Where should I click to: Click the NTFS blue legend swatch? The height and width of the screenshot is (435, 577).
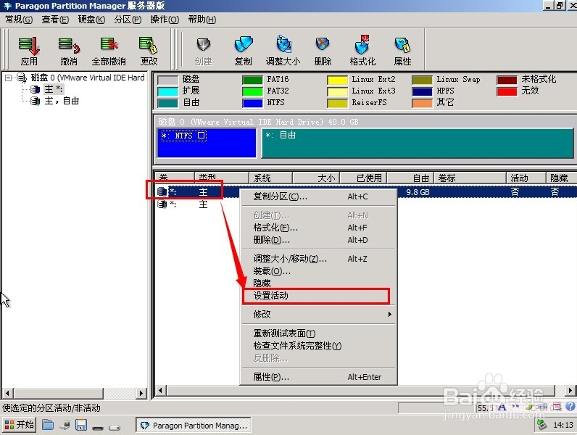252,103
